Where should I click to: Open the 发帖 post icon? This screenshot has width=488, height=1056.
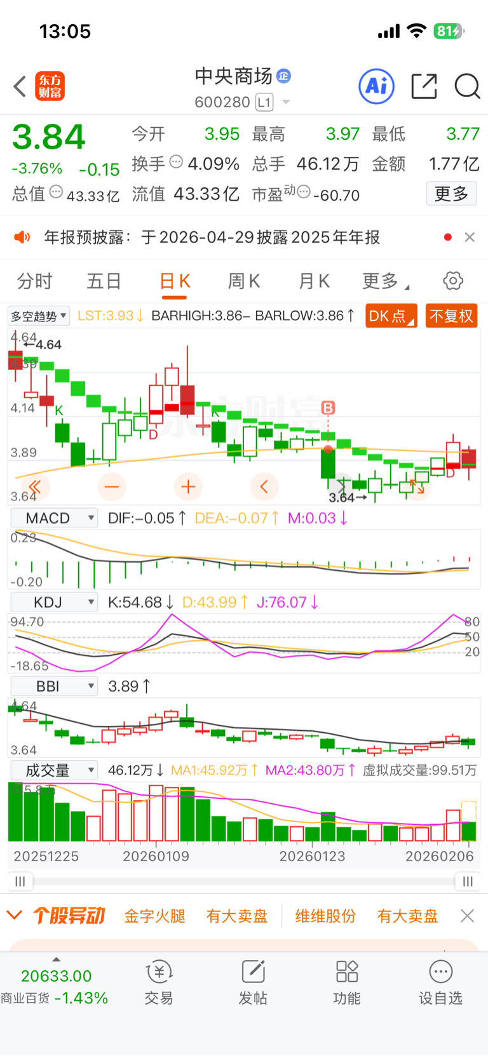[x=253, y=983]
